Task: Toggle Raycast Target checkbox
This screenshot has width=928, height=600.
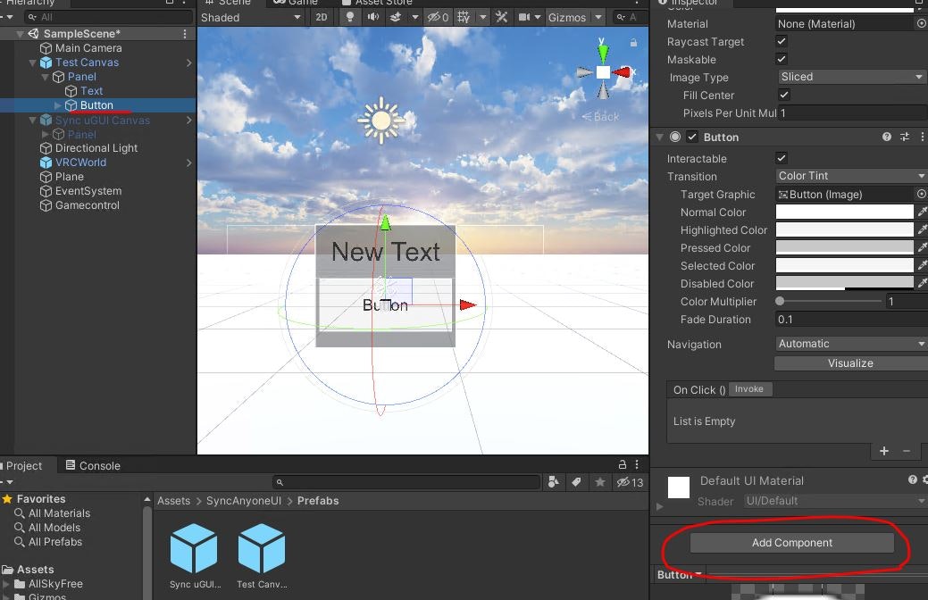Action: 782,41
